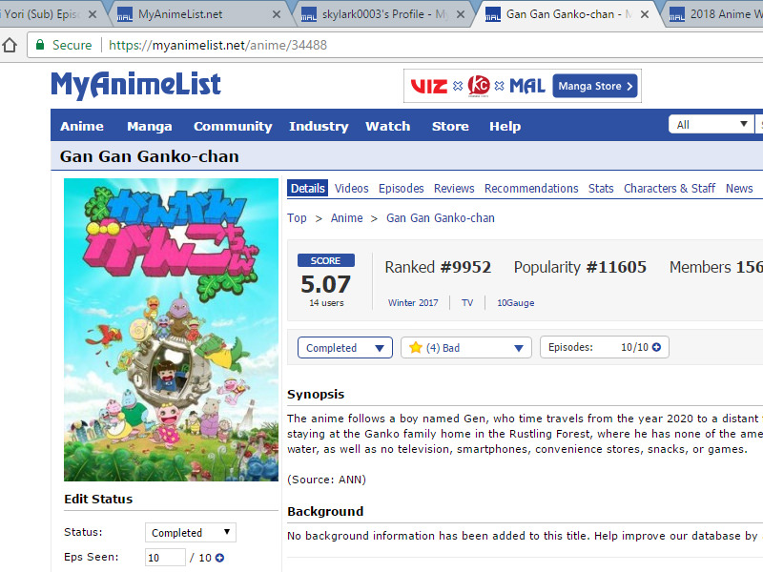The width and height of the screenshot is (763, 572).
Task: Click the Eps Seen input field
Action: tap(165, 558)
